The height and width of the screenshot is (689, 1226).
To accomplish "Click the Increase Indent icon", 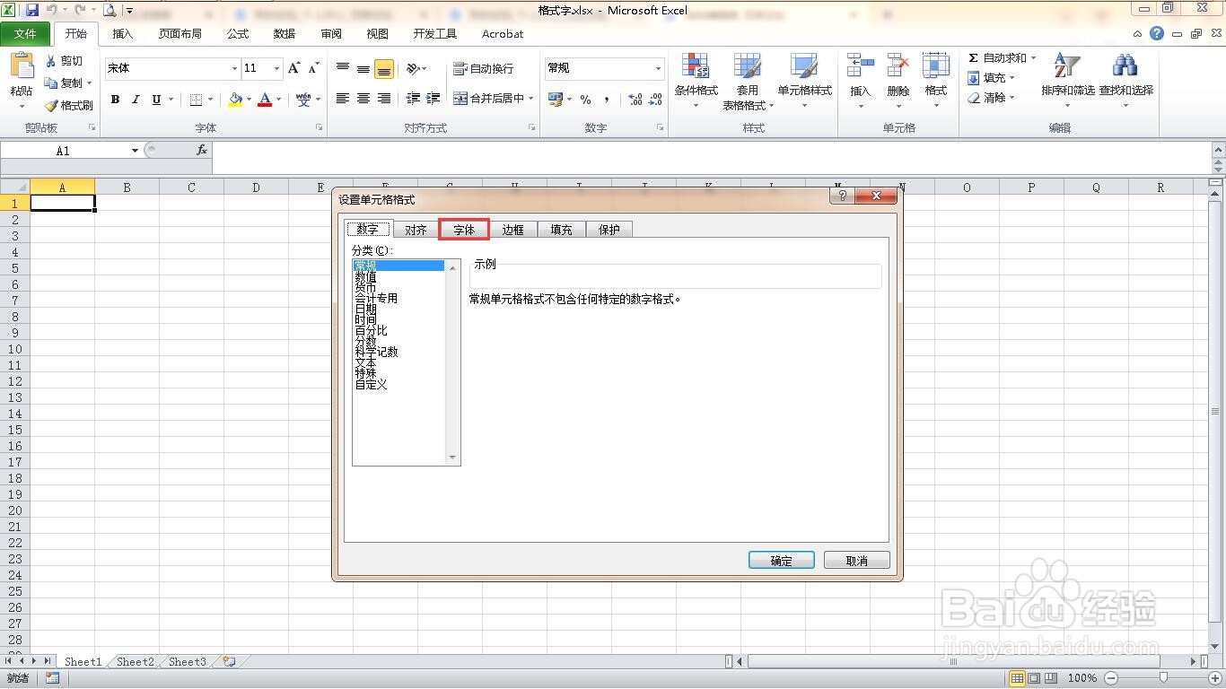I will pos(433,99).
